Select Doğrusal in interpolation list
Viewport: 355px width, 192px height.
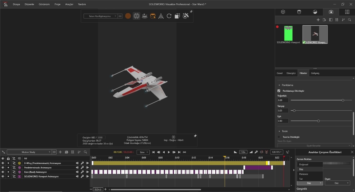[310, 164]
